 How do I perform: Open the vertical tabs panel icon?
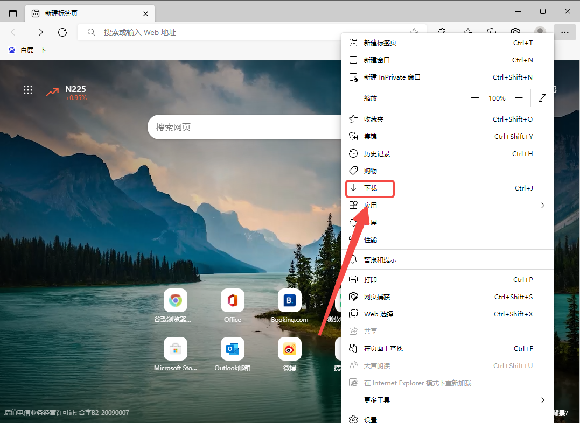pos(13,13)
